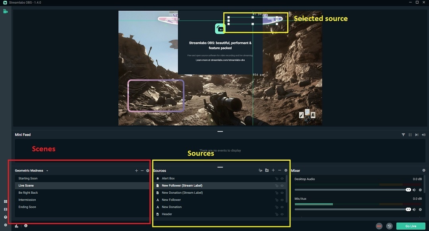
Task: Add a source folder in the Sources panel
Action: [267, 170]
